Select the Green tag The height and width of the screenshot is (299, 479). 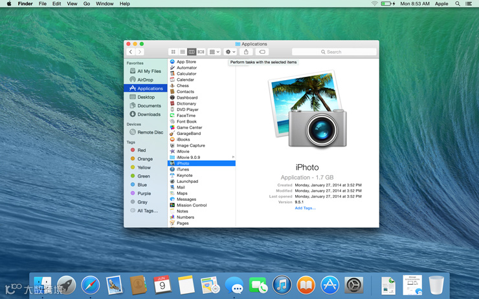146,176
